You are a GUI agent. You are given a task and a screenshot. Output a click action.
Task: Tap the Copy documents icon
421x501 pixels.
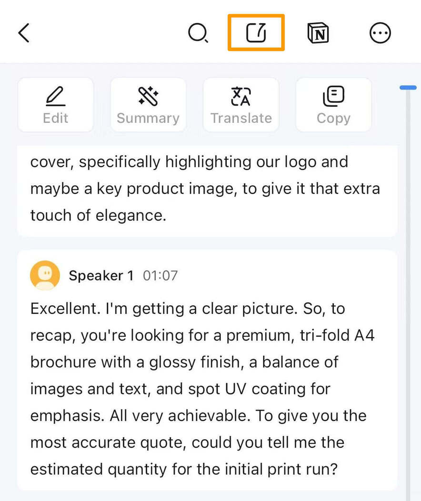[x=333, y=96]
